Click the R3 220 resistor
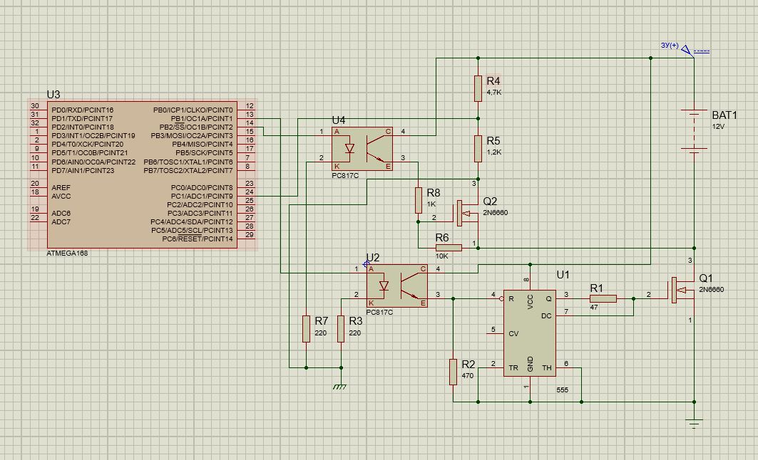The width and height of the screenshot is (758, 460). click(x=341, y=329)
